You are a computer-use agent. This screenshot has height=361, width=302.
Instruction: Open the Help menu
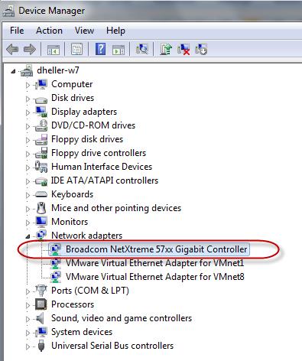click(115, 31)
